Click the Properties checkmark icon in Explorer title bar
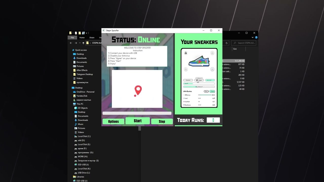Image resolution: width=324 pixels, height=182 pixels. pyautogui.click(x=76, y=33)
